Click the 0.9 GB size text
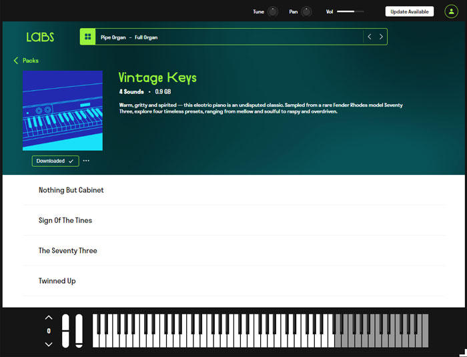Screen dimensions: 467x357 click(x=163, y=91)
